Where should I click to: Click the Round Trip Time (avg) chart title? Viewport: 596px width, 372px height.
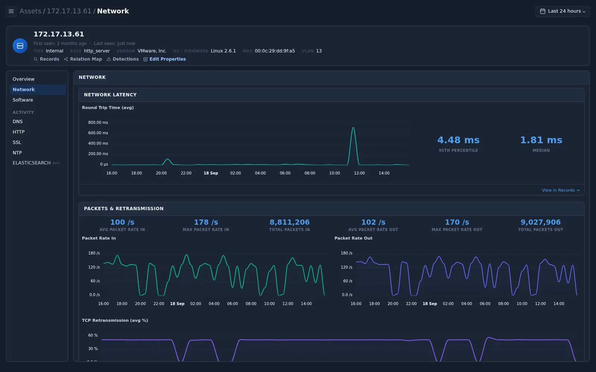(108, 108)
